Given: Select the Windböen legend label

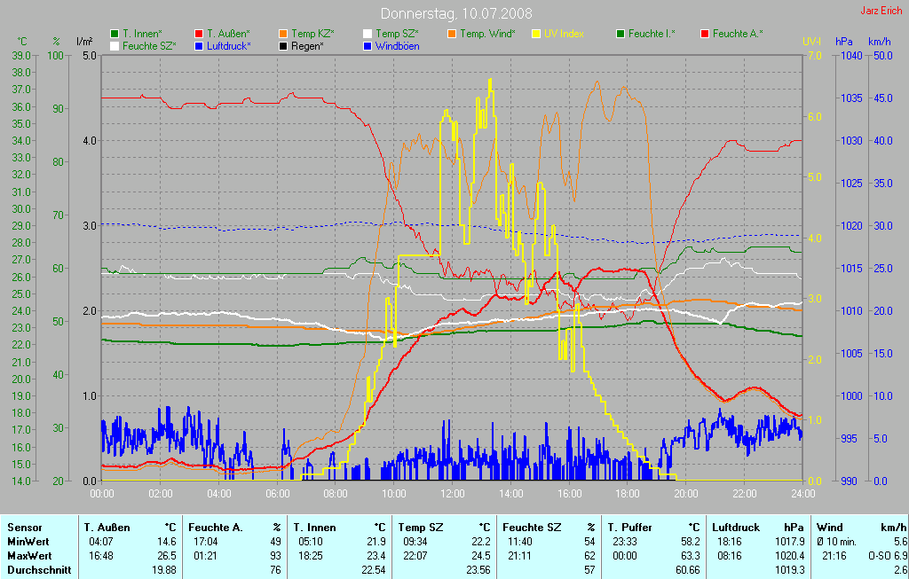Looking at the screenshot, I should [x=397, y=46].
